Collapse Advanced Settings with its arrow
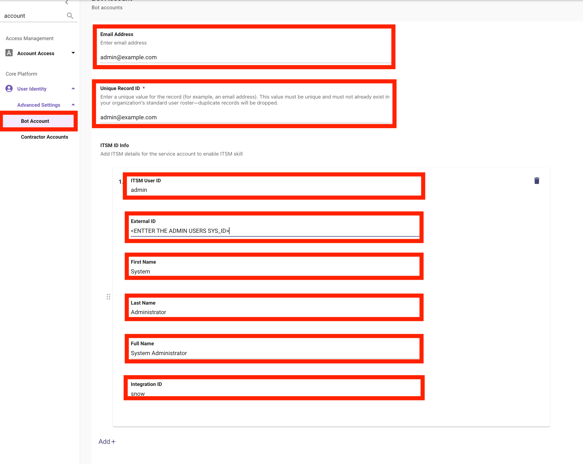This screenshot has height=464, width=583. pos(73,105)
